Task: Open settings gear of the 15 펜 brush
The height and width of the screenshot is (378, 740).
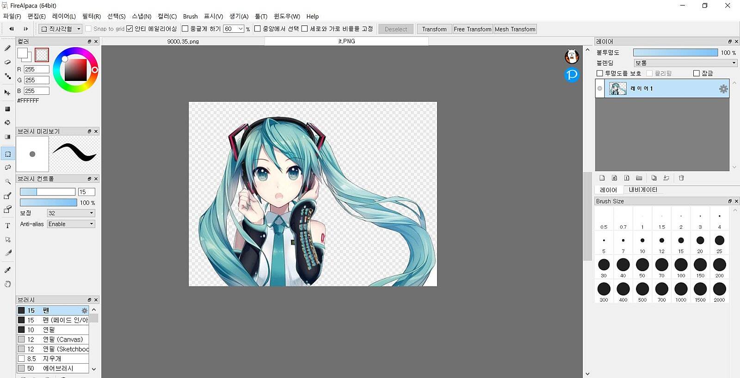Action: pyautogui.click(x=84, y=310)
